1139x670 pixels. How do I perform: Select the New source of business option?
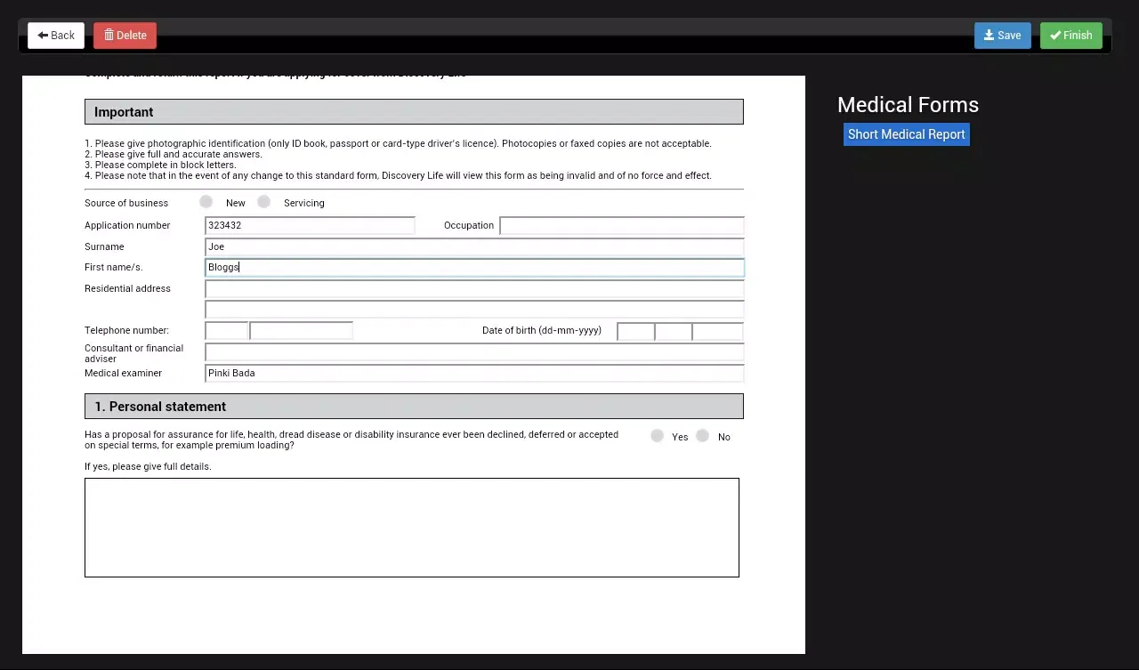click(x=206, y=201)
